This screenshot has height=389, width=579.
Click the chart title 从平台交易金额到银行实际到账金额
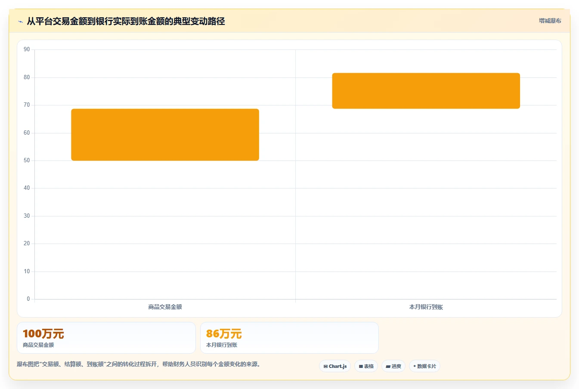96,21
